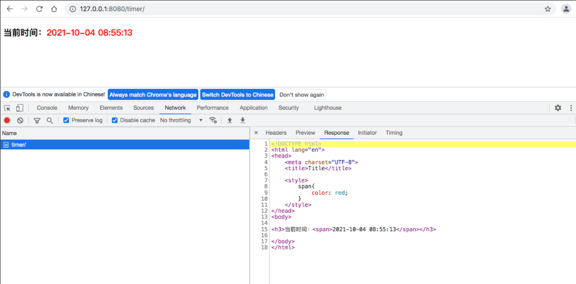Screen dimensions: 576x284
Task: Bookmark this page with the star icon
Action: point(548,9)
